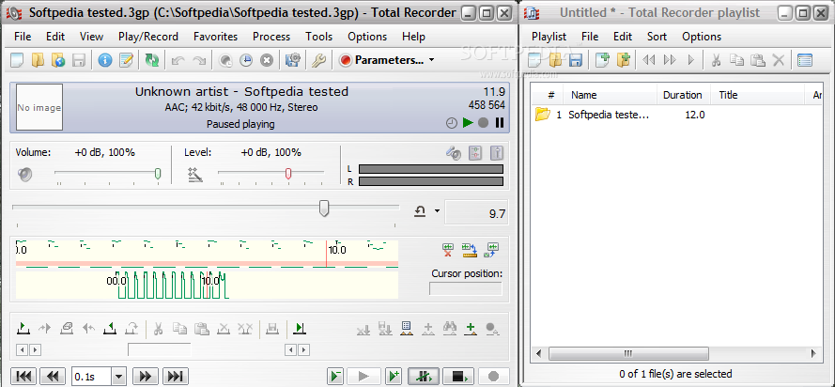Click the play-to-end-of-selection green icon

tap(300, 329)
